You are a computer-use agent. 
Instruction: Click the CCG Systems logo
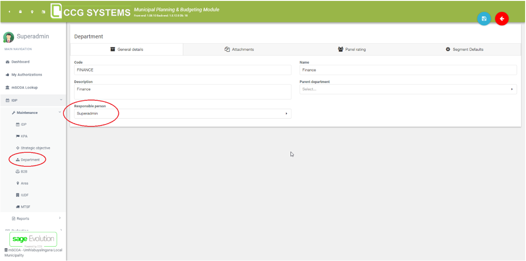(x=90, y=11)
